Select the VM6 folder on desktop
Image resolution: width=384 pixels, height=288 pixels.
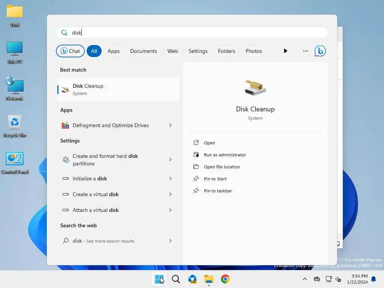pyautogui.click(x=15, y=15)
